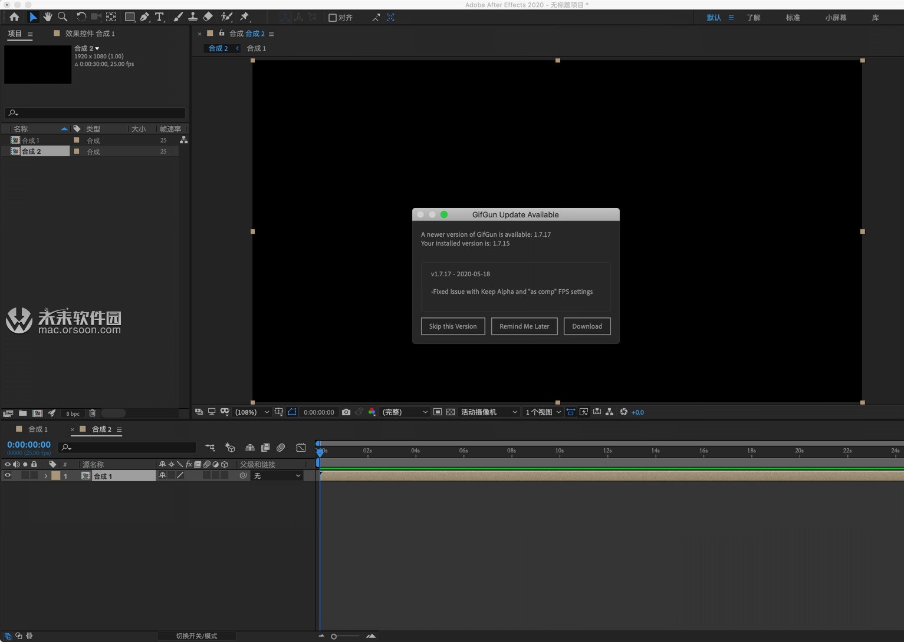Viewport: 904px width, 642px height.
Task: Switch to the 了解 workspace
Action: 754,18
